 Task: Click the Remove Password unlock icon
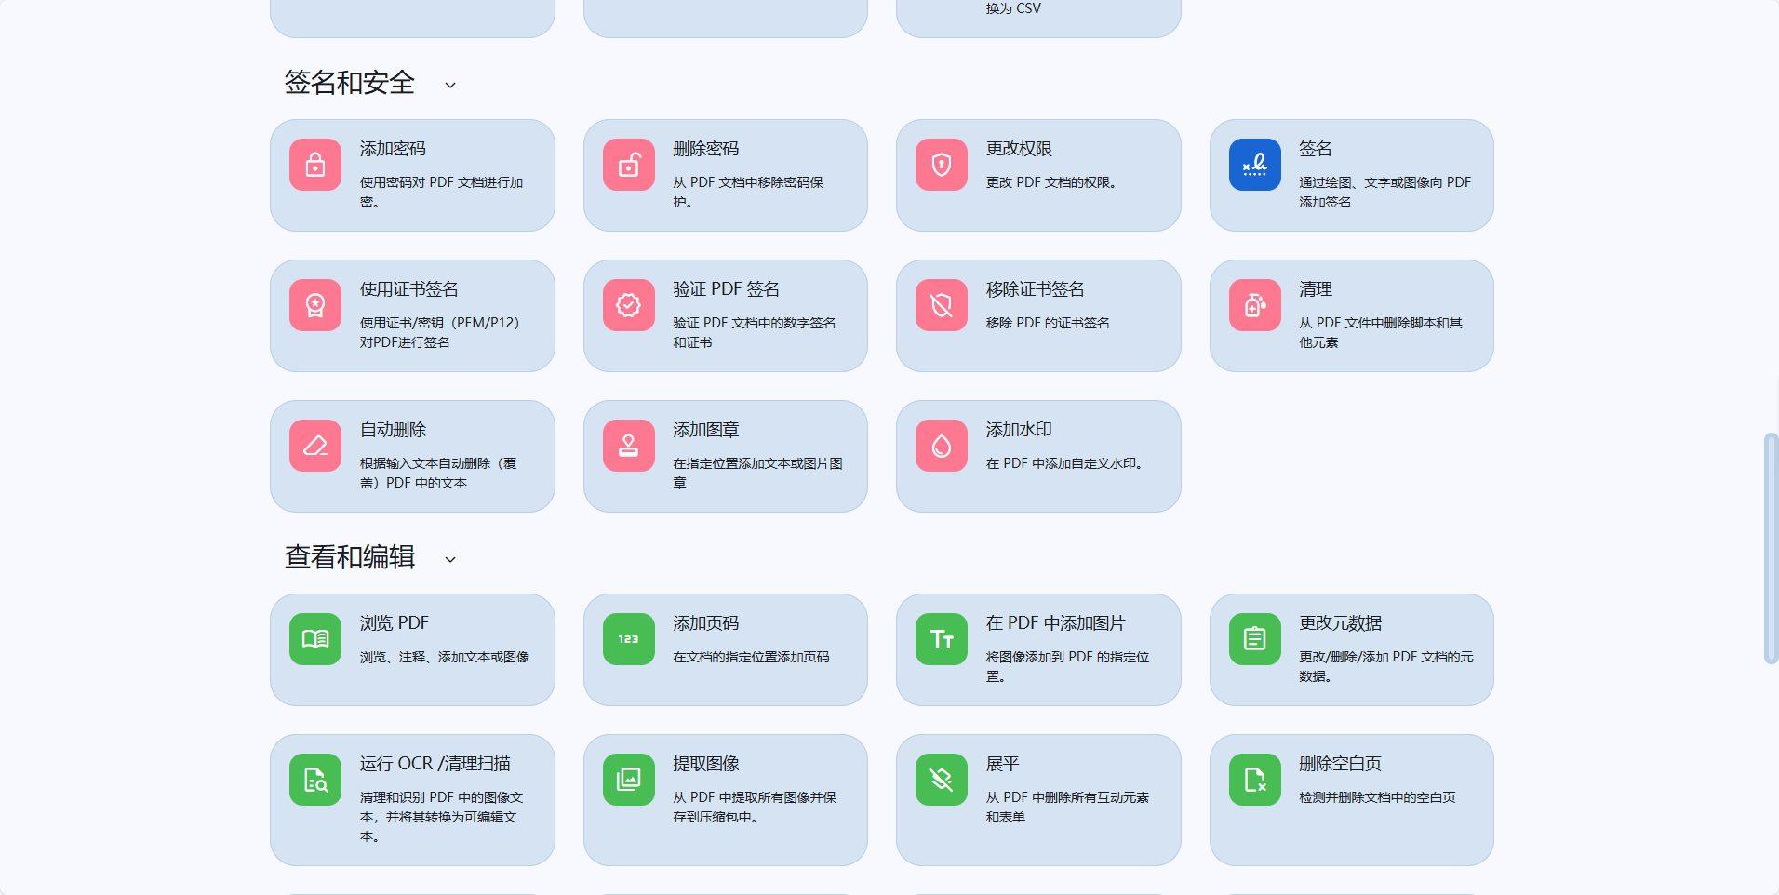tap(628, 166)
